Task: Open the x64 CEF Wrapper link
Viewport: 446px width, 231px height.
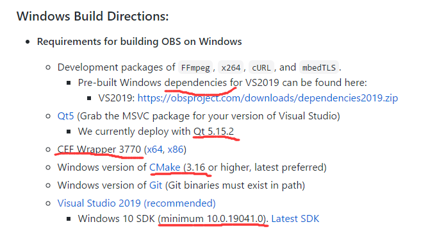Action: coord(154,150)
